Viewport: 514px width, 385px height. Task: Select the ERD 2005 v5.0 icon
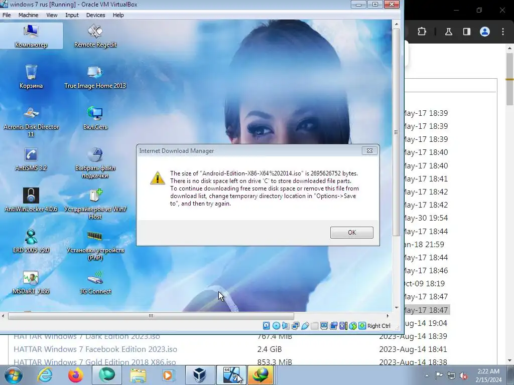click(x=31, y=241)
